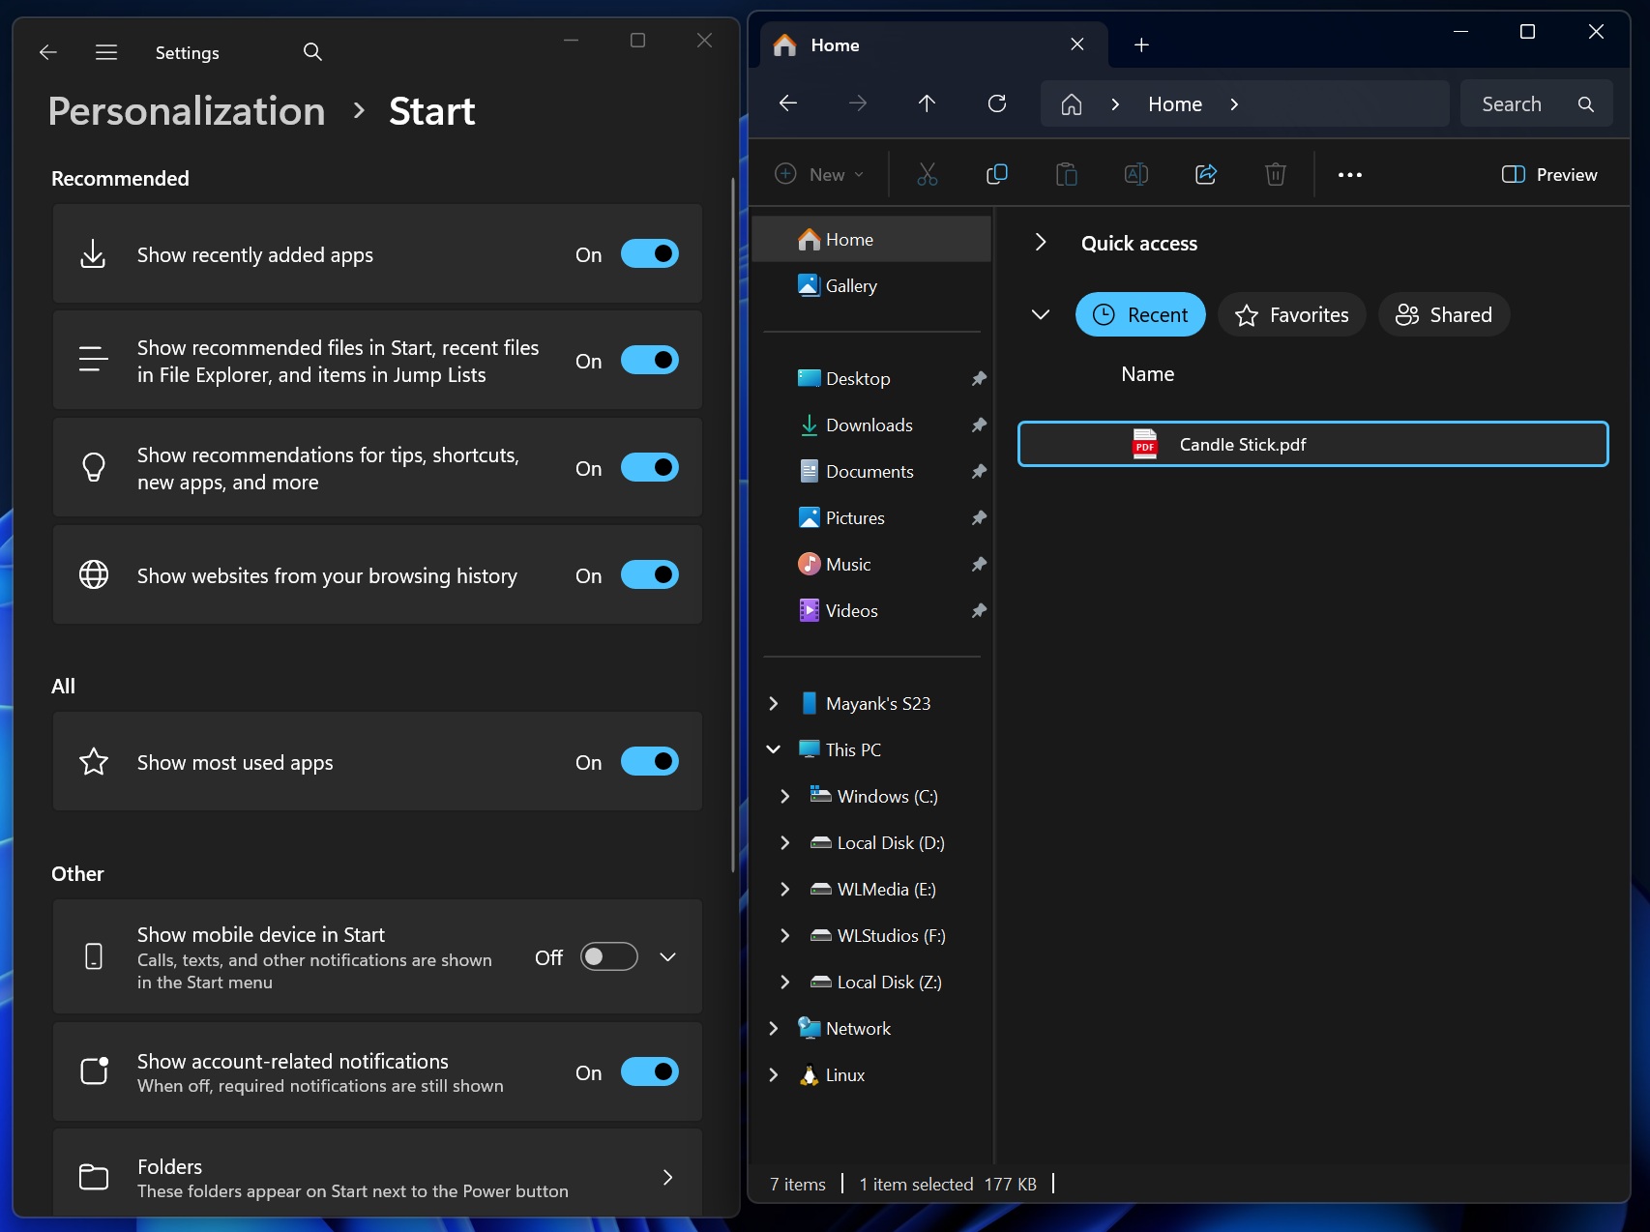Rename the selected file with toolbar icon

coord(1135,174)
